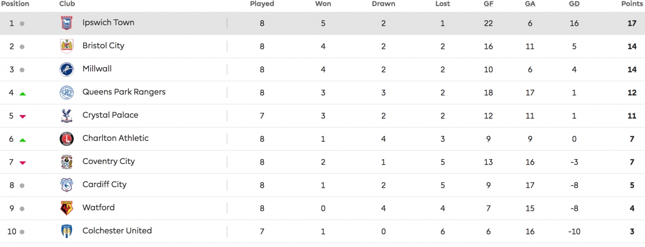Click the GD column header

(x=574, y=4)
